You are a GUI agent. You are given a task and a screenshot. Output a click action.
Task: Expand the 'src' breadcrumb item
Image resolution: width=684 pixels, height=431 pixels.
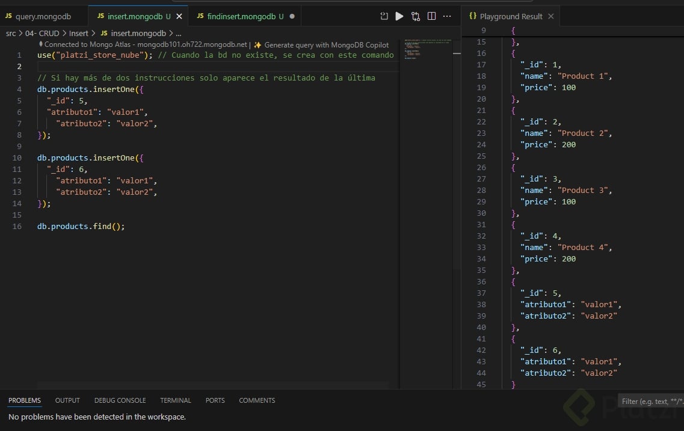coord(11,33)
